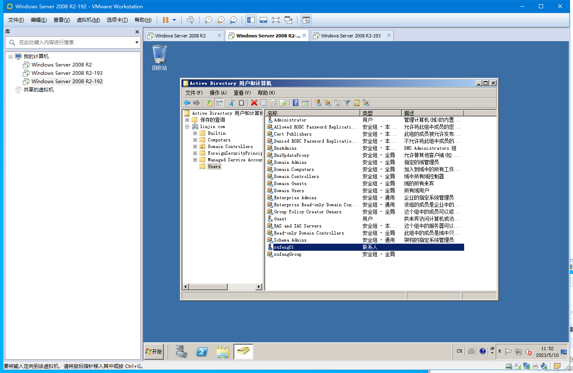Sort by the 类型 column header
Image resolution: width=573 pixels, height=373 pixels.
381,113
